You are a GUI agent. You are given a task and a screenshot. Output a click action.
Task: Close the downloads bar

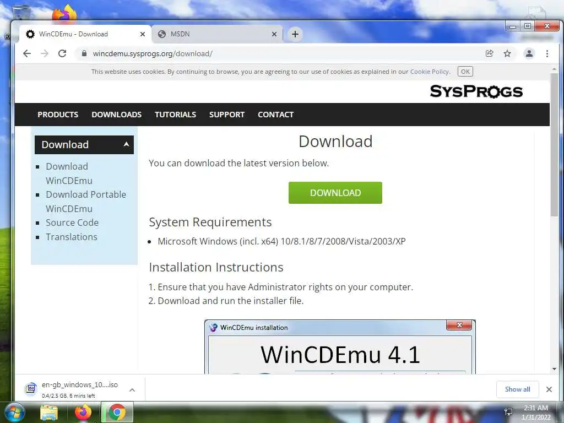click(549, 389)
